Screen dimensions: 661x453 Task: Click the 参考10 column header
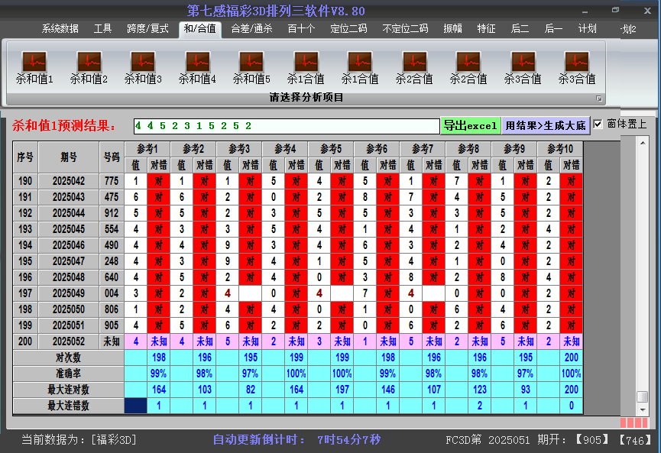[560, 149]
